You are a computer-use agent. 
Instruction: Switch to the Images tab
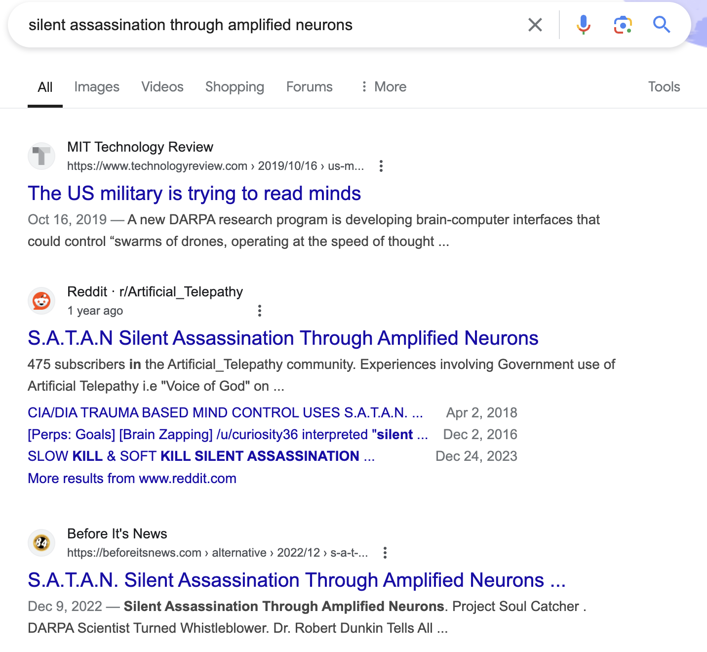click(97, 87)
